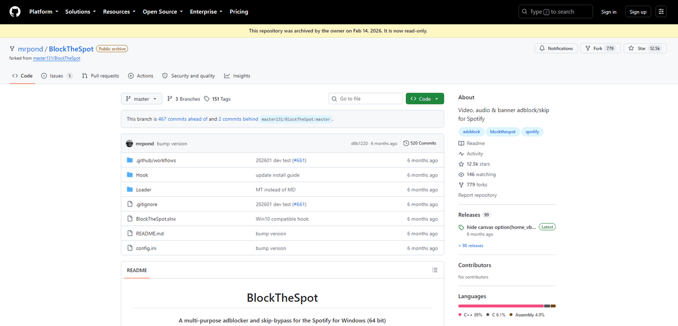View the 520 Commits history
The height and width of the screenshot is (326, 678).
click(x=420, y=143)
